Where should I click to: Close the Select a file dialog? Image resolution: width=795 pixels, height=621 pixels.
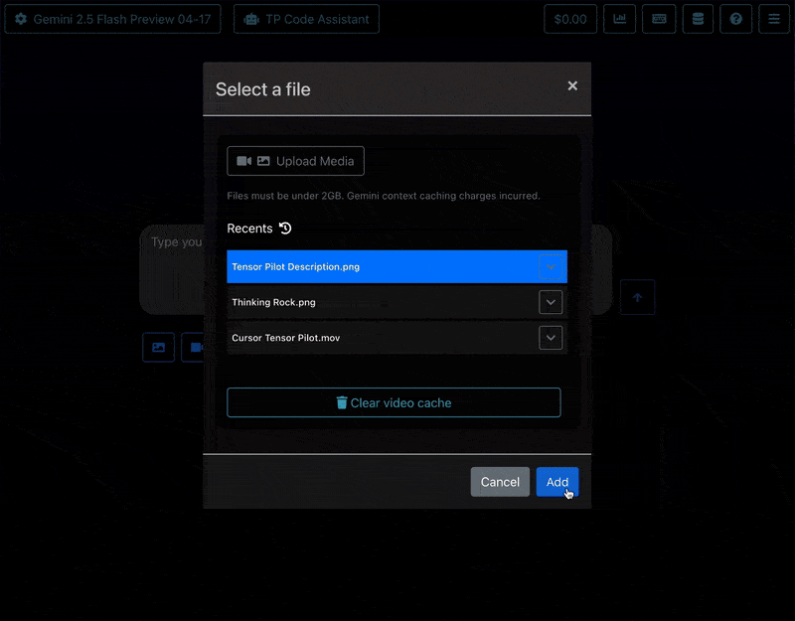point(572,86)
